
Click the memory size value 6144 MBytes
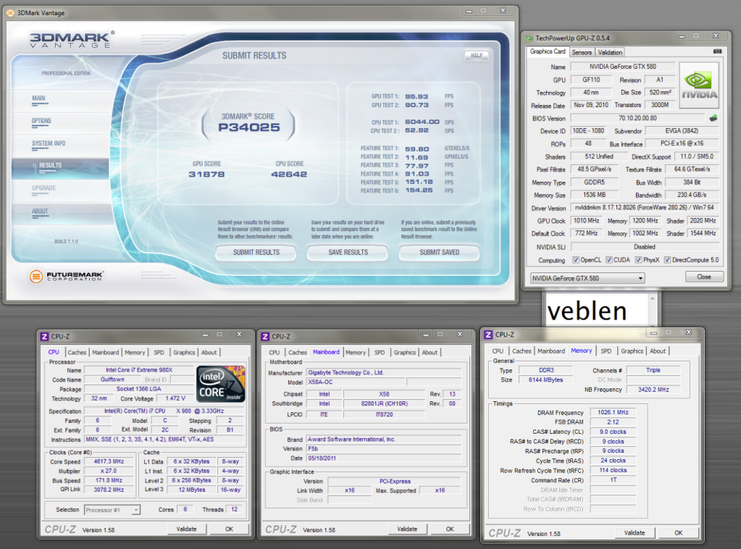pos(546,380)
